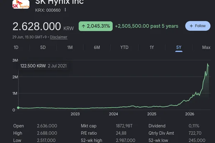This screenshot has width=215, height=143.
Task: Click the Qtrly Div Amt value 722,70
Action: pos(195,133)
